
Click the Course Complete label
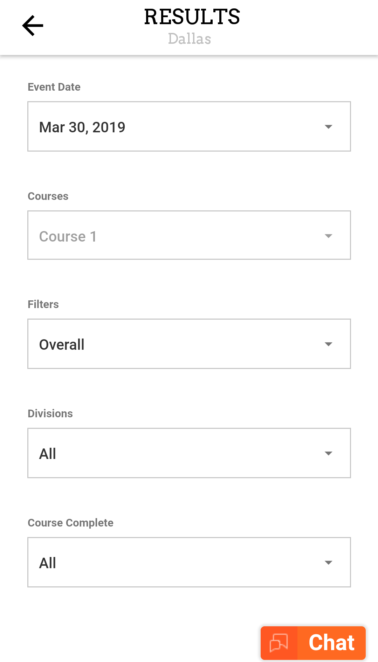[x=70, y=523]
